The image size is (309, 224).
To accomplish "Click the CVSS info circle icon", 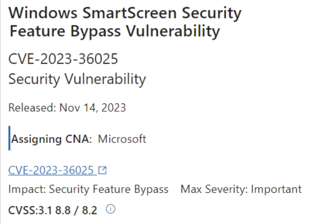I will click(111, 209).
